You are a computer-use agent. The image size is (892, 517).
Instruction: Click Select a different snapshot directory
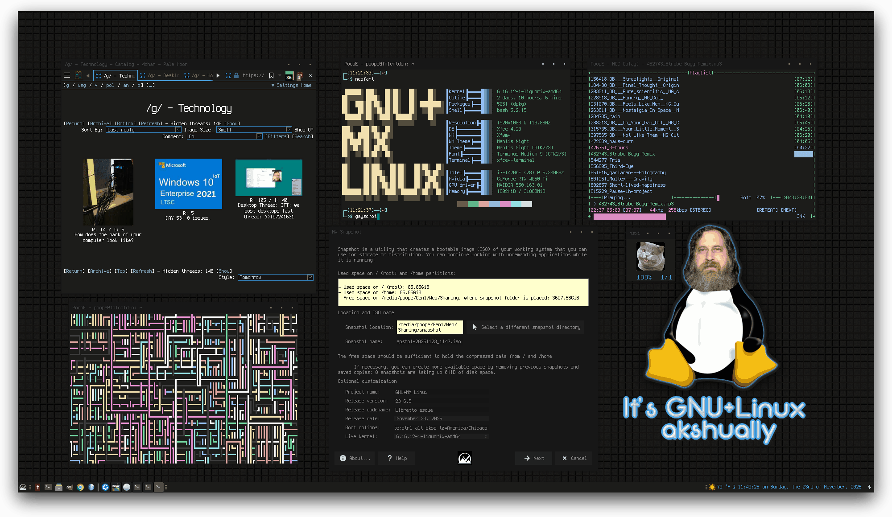pyautogui.click(x=526, y=327)
